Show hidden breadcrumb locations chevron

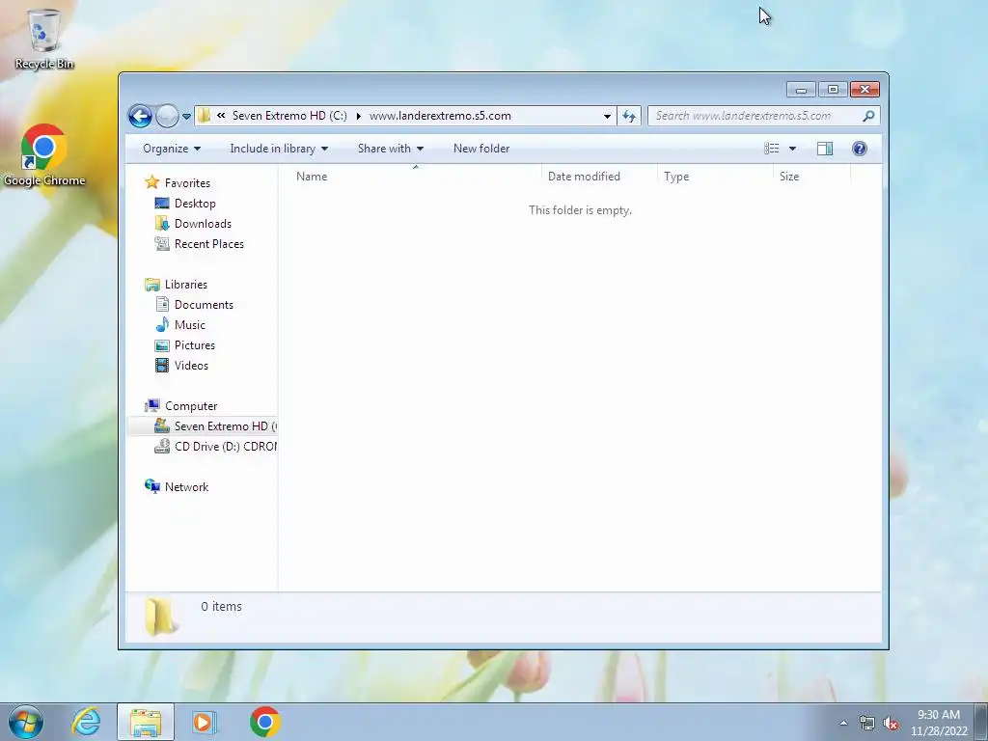pos(221,116)
